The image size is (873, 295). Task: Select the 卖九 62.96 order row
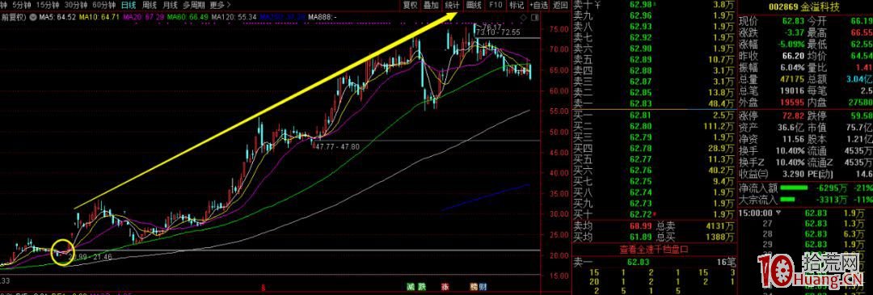pos(654,15)
